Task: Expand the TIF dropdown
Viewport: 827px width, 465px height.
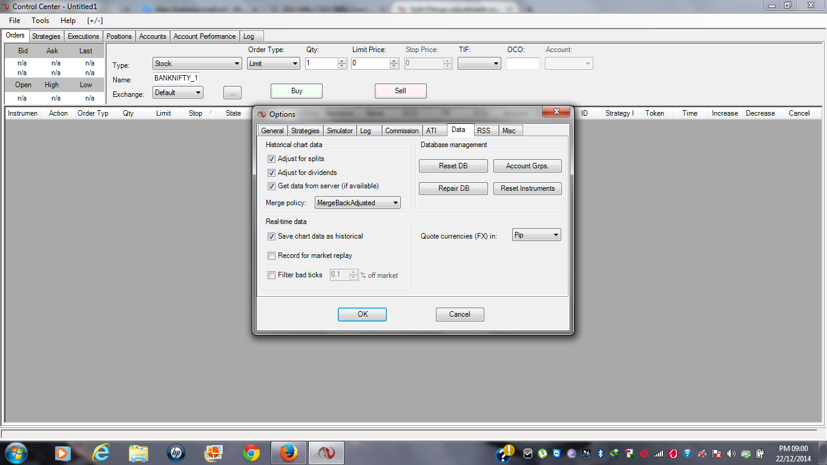Action: click(479, 64)
